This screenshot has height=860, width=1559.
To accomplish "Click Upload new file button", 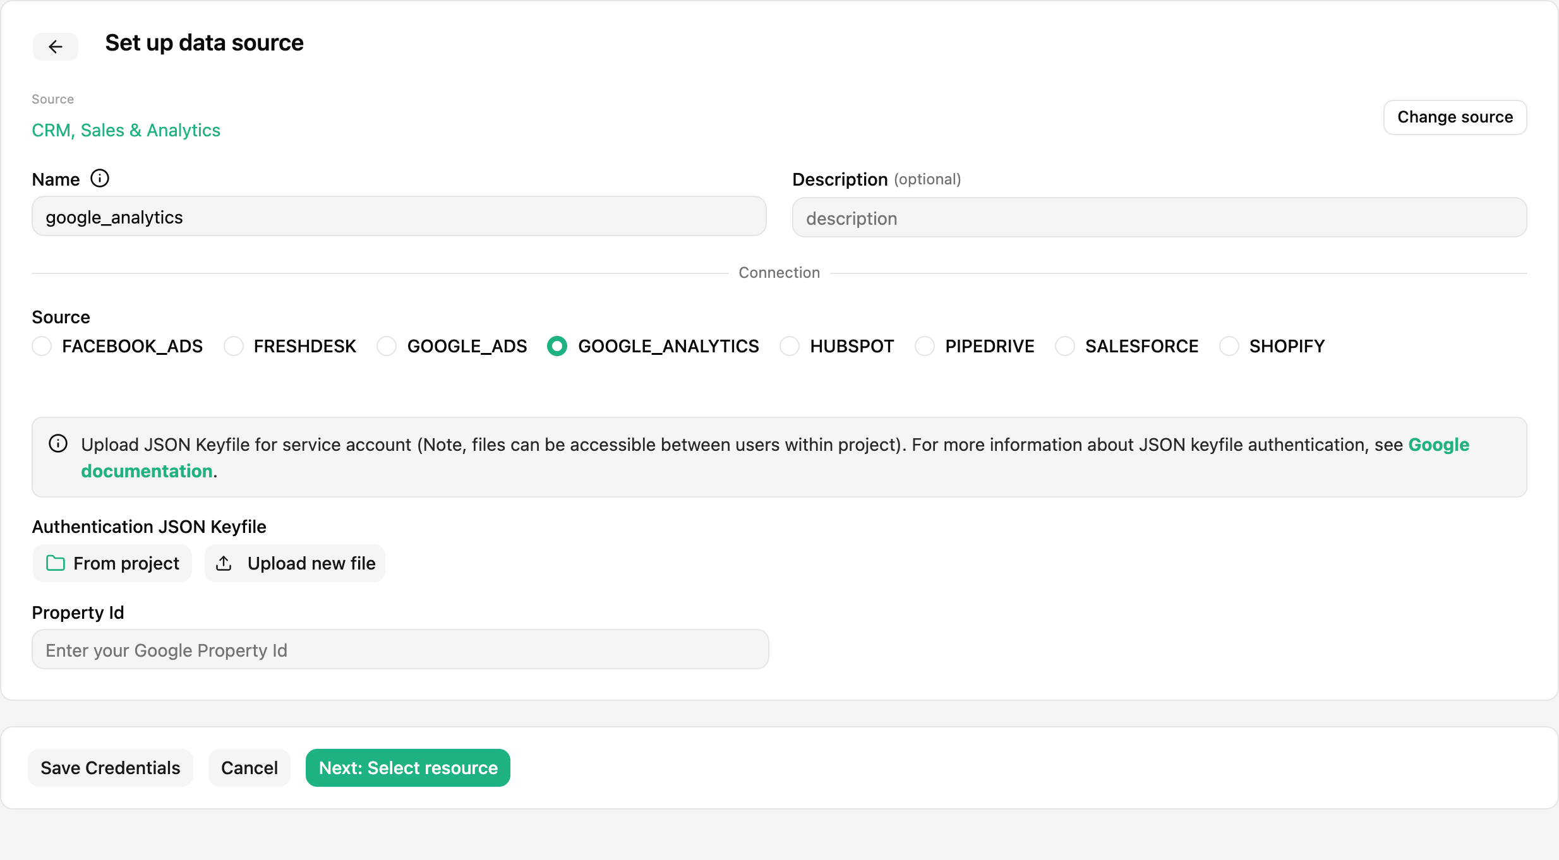I will pos(295,563).
